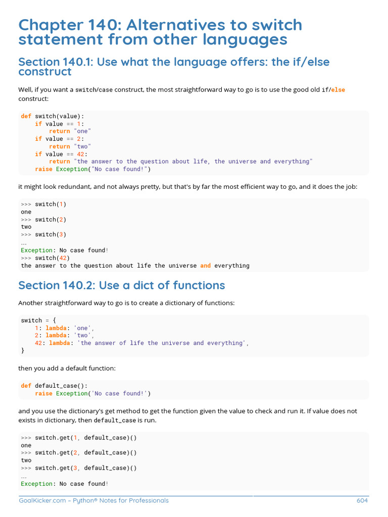
Task: Click the 'Another straightforward way to go' paragraph
Action: click(x=126, y=303)
